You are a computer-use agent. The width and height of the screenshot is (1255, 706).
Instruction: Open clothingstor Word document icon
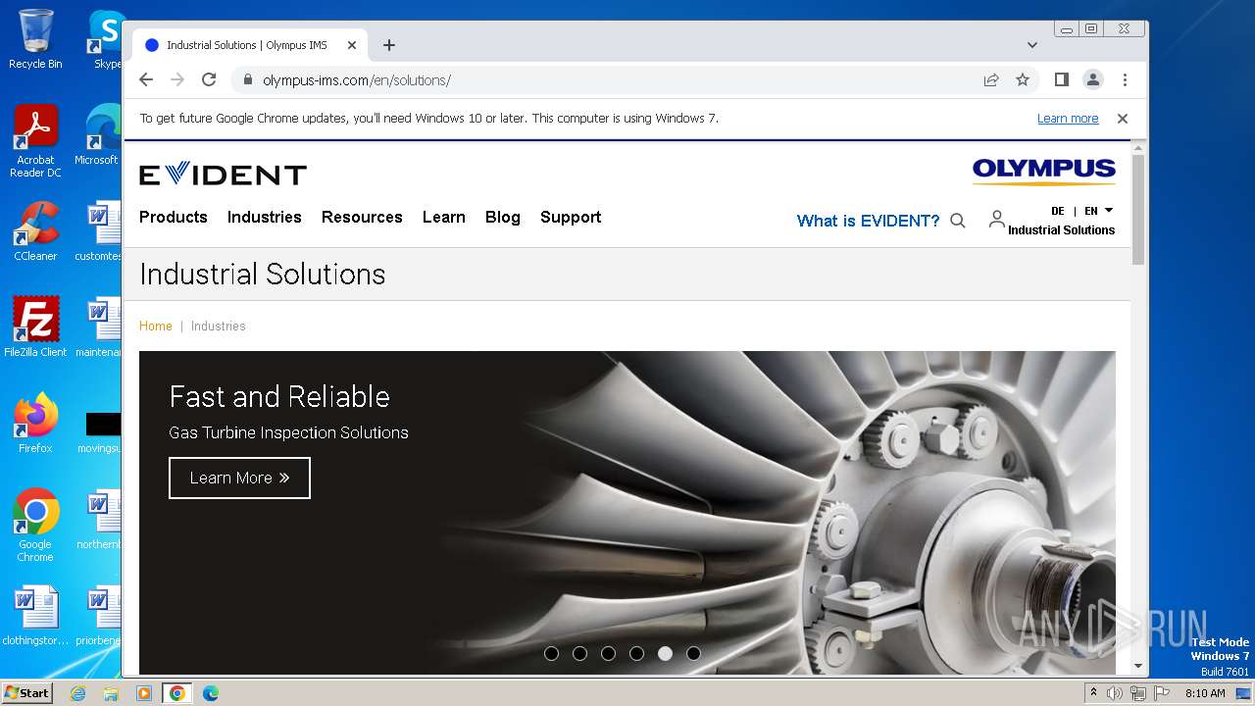click(35, 616)
